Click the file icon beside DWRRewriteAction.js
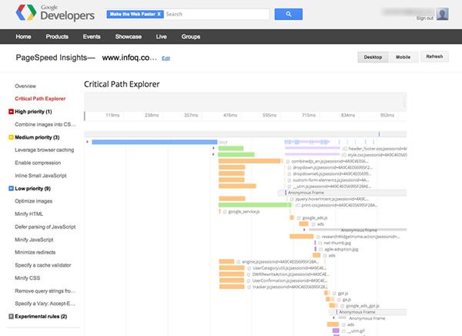The image size is (462, 336). tap(249, 274)
